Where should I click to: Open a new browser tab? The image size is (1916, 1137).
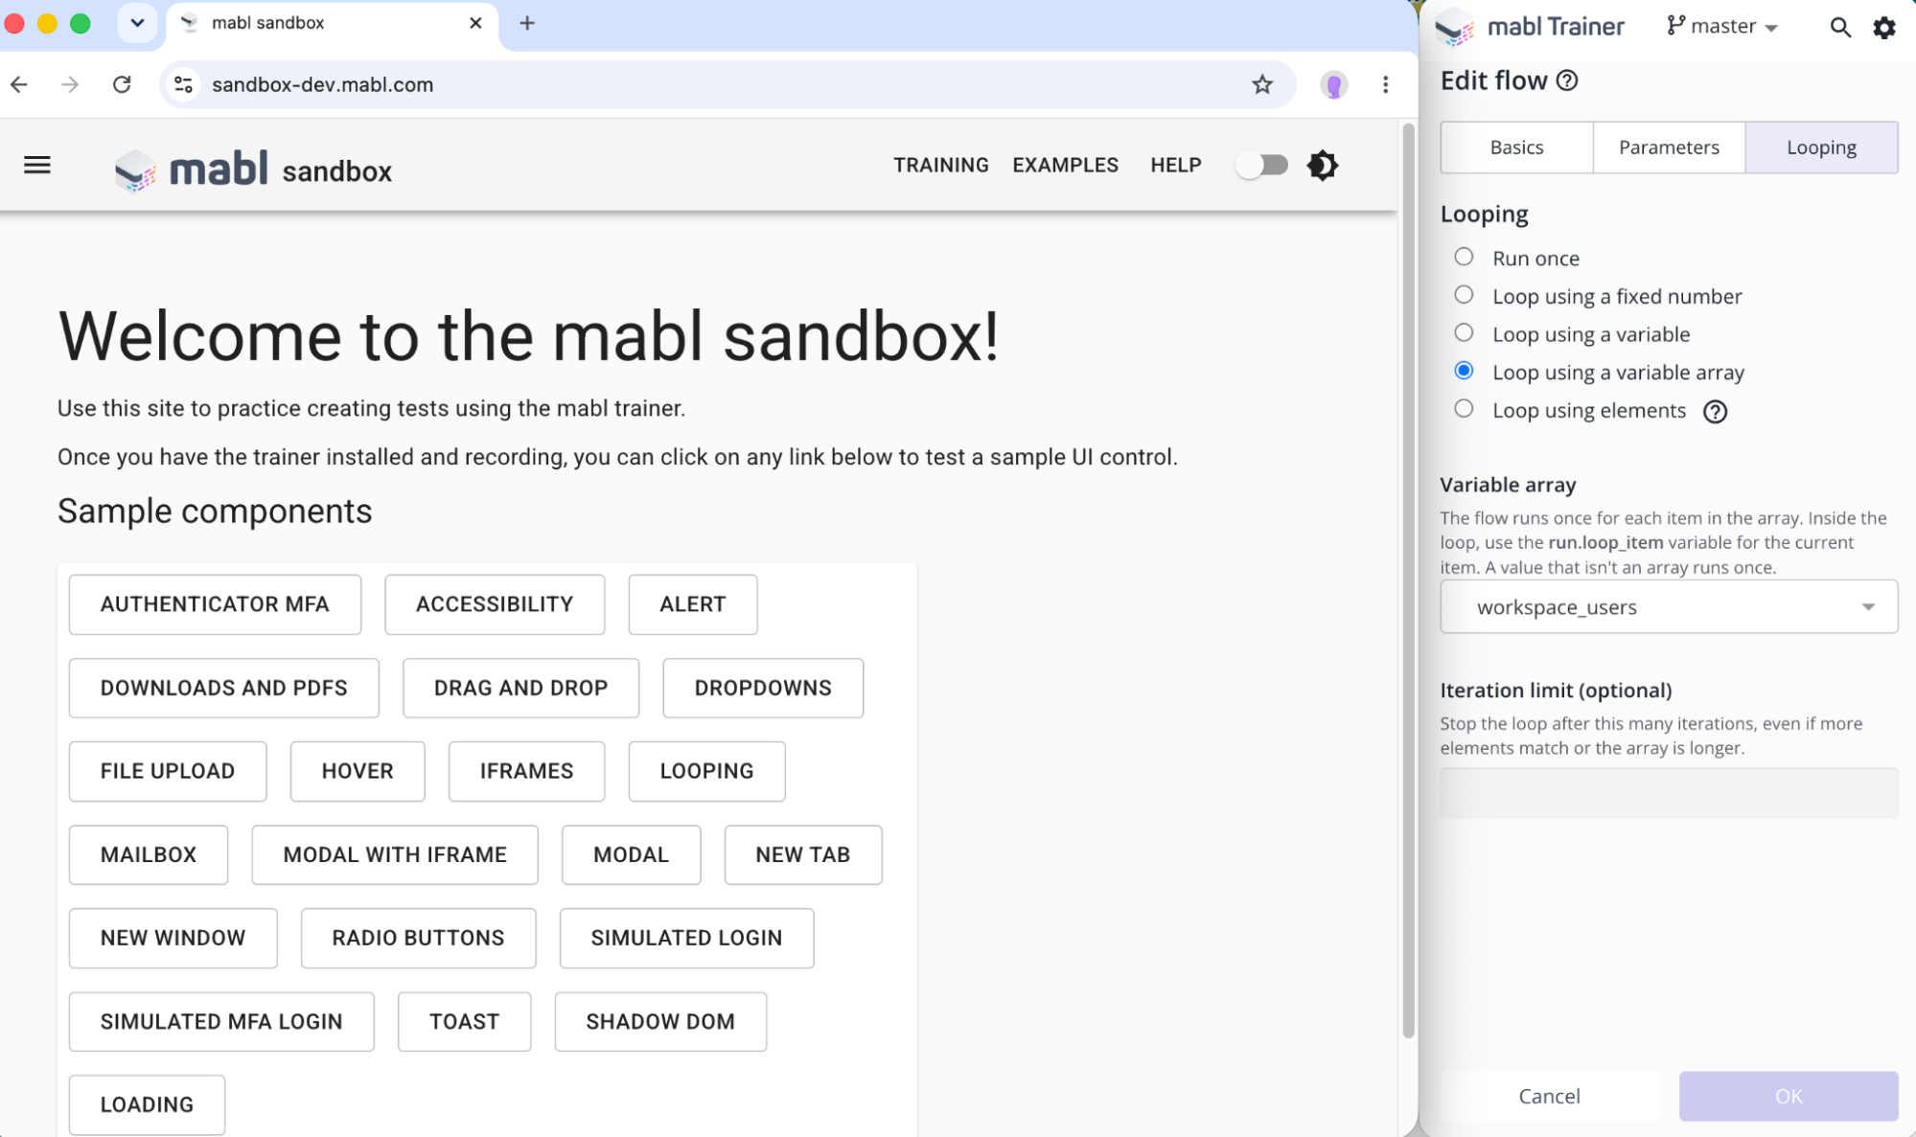coord(527,23)
